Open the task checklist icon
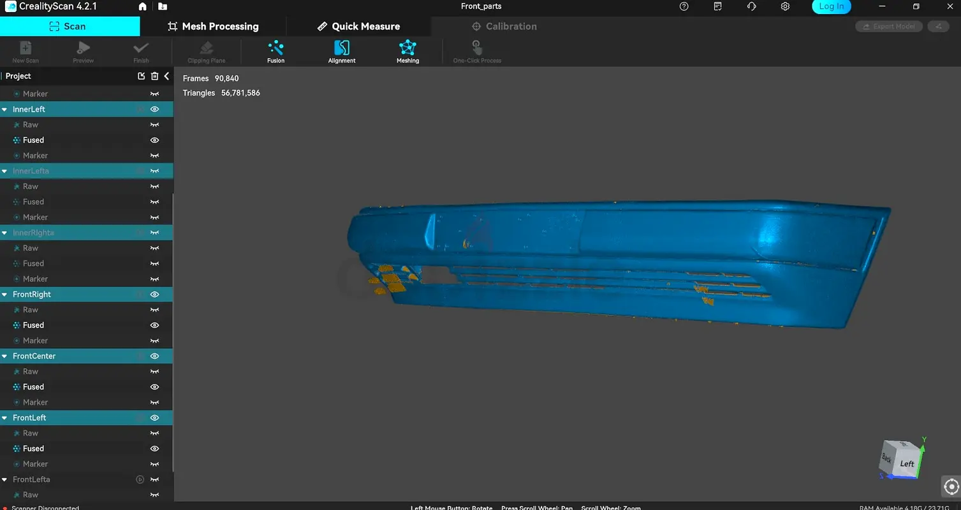Screen dimensions: 961x510 point(718,6)
